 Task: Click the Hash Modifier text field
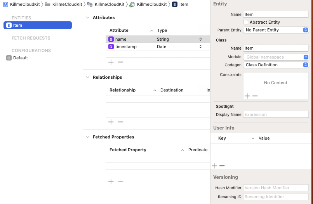point(276,188)
